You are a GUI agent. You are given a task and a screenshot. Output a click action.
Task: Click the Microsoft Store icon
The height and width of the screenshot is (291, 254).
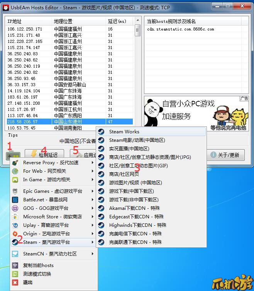pos(15,217)
